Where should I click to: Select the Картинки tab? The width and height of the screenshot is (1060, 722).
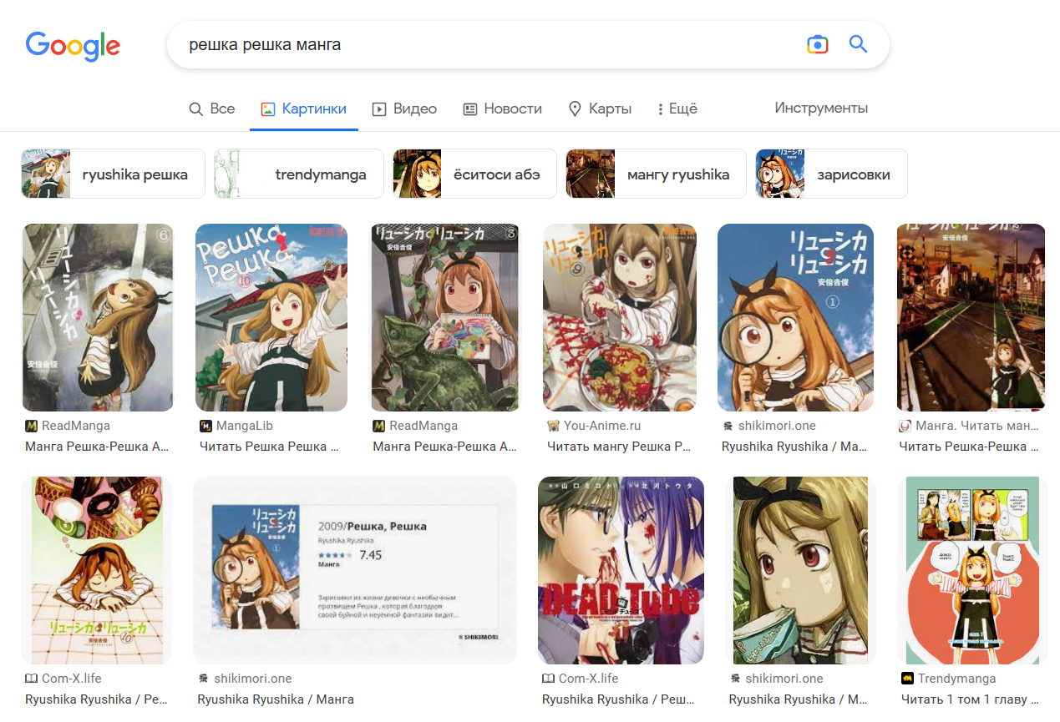pyautogui.click(x=304, y=109)
